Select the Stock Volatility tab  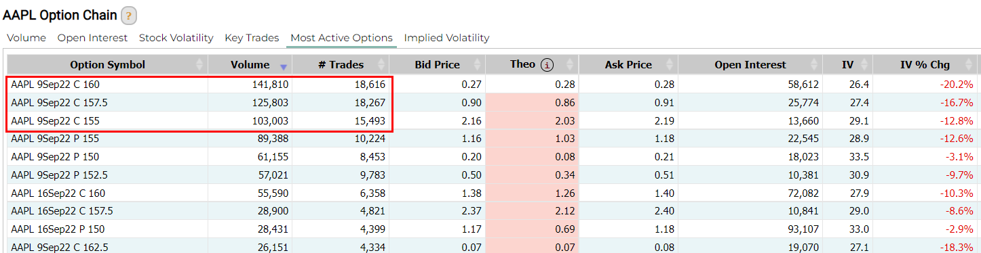point(176,38)
